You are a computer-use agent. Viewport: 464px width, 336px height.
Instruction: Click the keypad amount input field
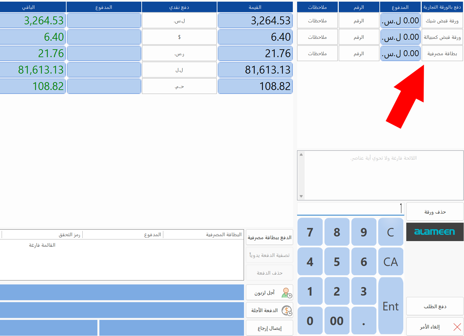(x=350, y=209)
